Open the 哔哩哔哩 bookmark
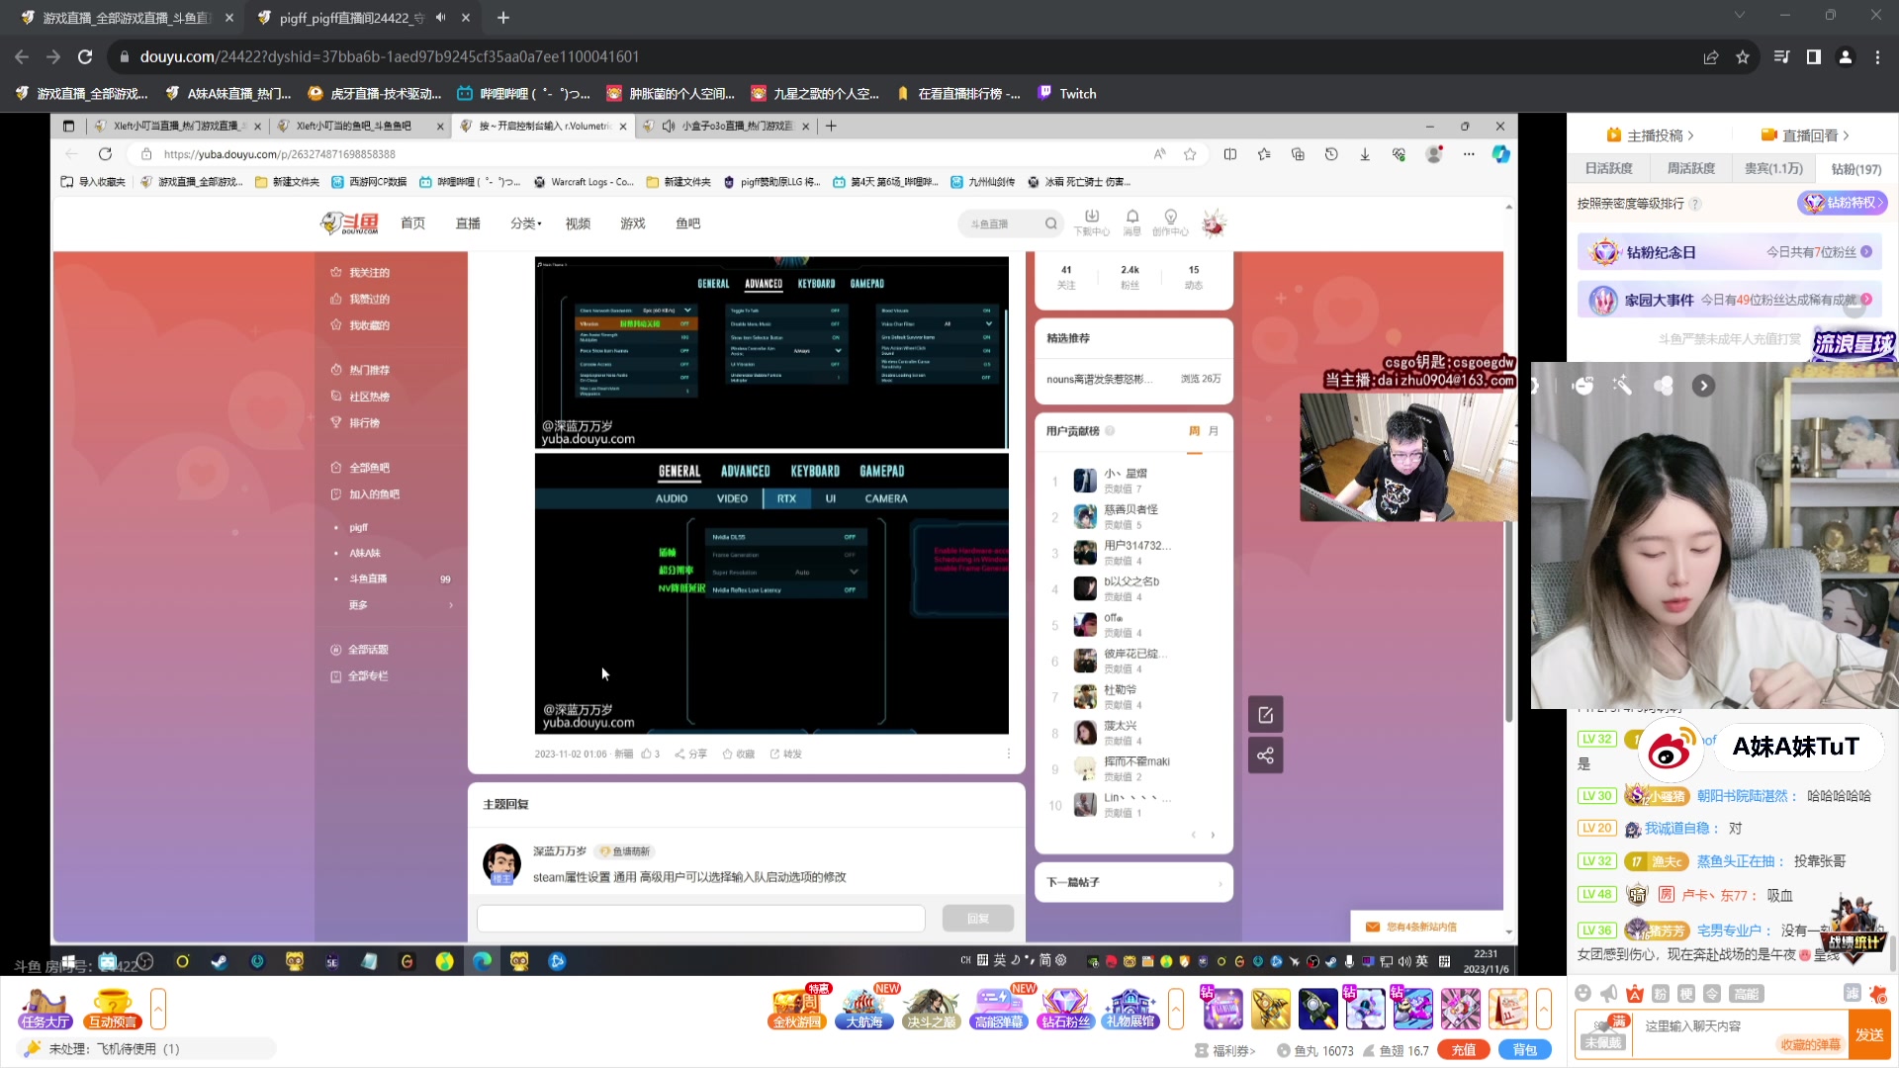The height and width of the screenshot is (1068, 1899). (523, 94)
